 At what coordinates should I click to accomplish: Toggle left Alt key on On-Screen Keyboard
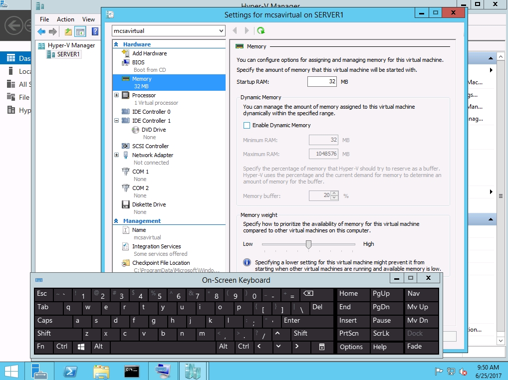coord(101,347)
